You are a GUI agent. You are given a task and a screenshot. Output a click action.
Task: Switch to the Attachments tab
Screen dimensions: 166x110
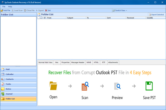coord(113,62)
